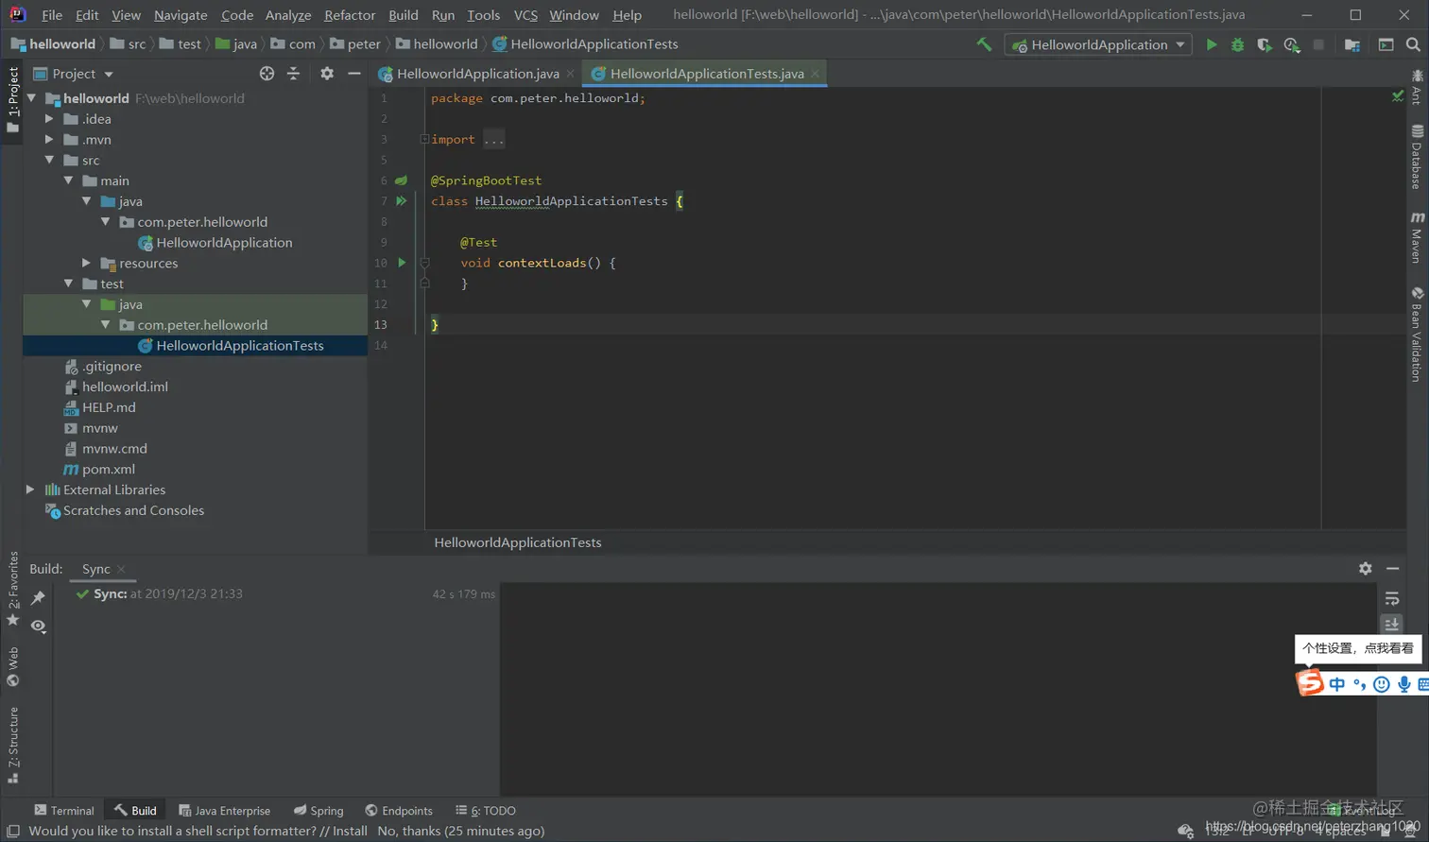1429x842 pixels.
Task: Click the locate/scroll-from-source target icon
Action: click(x=267, y=74)
